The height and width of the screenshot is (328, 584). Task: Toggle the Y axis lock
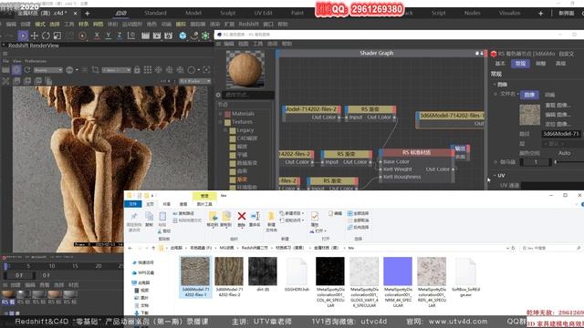coord(108,36)
